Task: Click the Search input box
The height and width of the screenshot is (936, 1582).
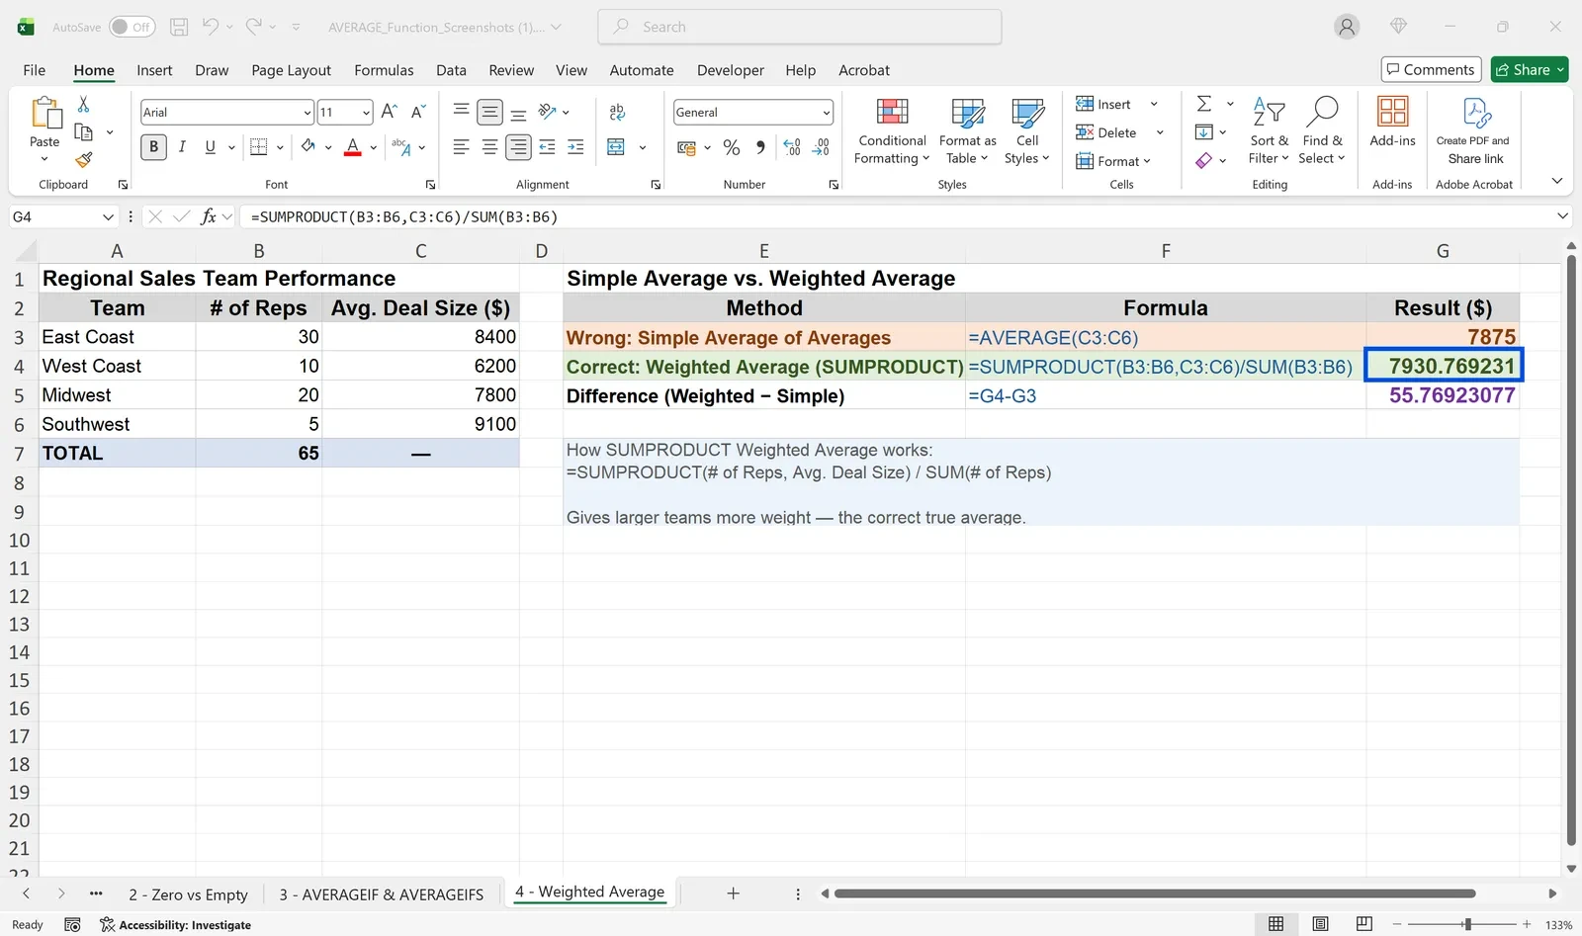Action: (x=800, y=27)
